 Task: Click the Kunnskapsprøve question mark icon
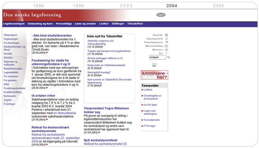point(166,42)
